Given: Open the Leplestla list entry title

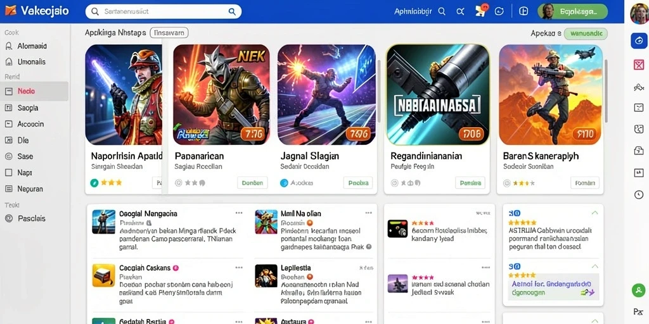Looking at the screenshot, I should pos(296,268).
